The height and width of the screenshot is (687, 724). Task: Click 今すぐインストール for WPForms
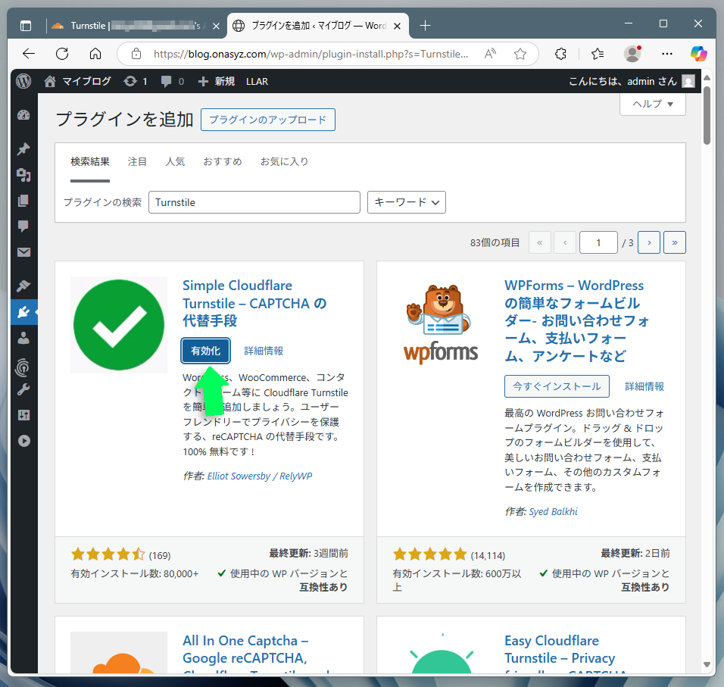coord(557,386)
